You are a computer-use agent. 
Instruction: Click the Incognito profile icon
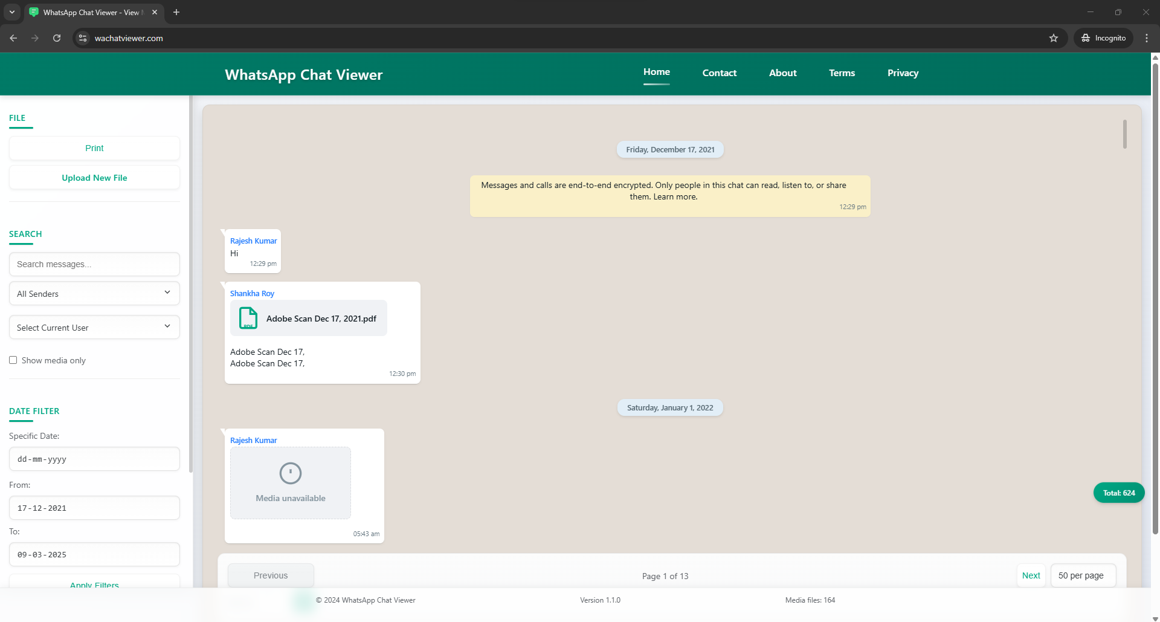[x=1086, y=37]
